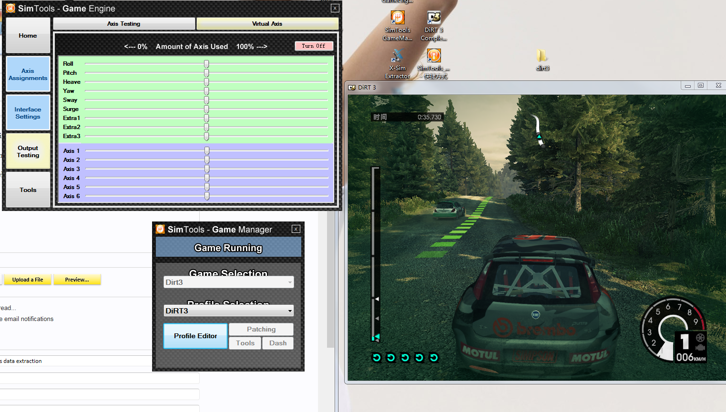Click the Turn Off toggle button
726x412 pixels.
pos(314,46)
